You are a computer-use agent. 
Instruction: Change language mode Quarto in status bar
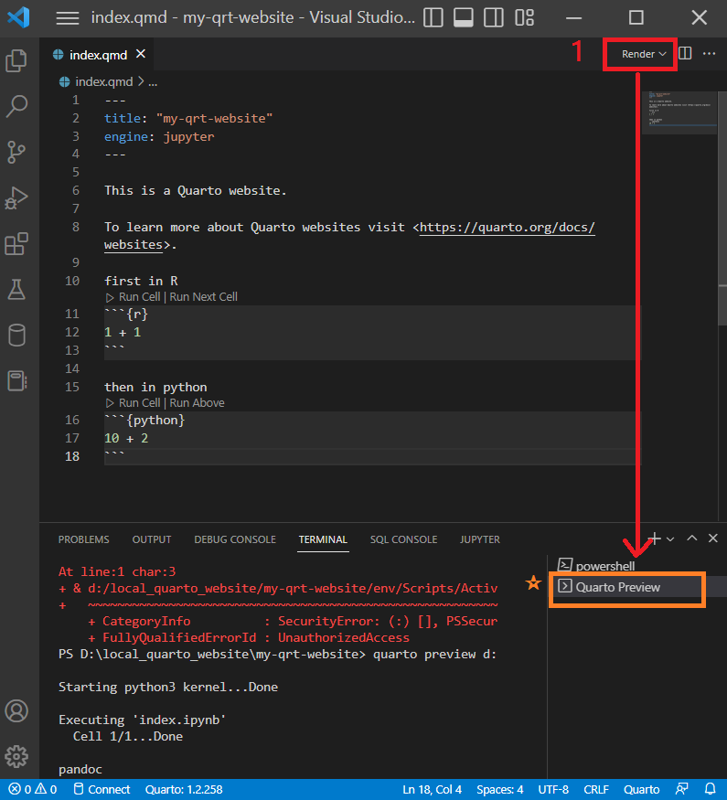coord(642,789)
